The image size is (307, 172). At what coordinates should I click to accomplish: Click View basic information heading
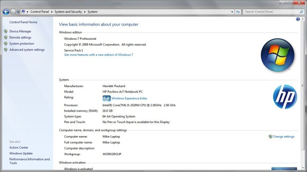(99, 24)
